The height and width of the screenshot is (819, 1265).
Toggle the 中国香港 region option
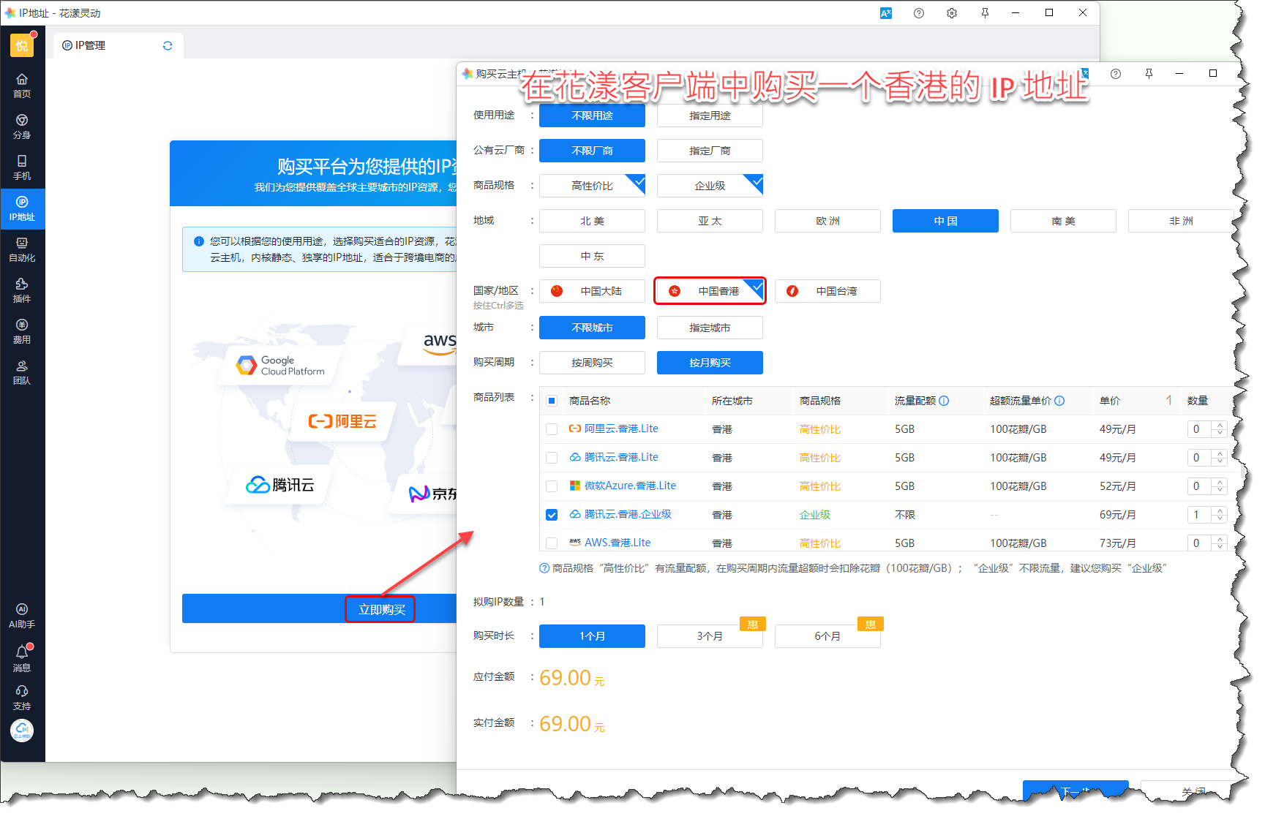pos(710,291)
